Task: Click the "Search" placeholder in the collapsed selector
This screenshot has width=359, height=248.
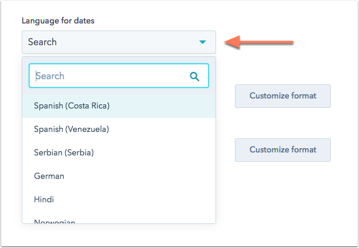Action: point(42,42)
